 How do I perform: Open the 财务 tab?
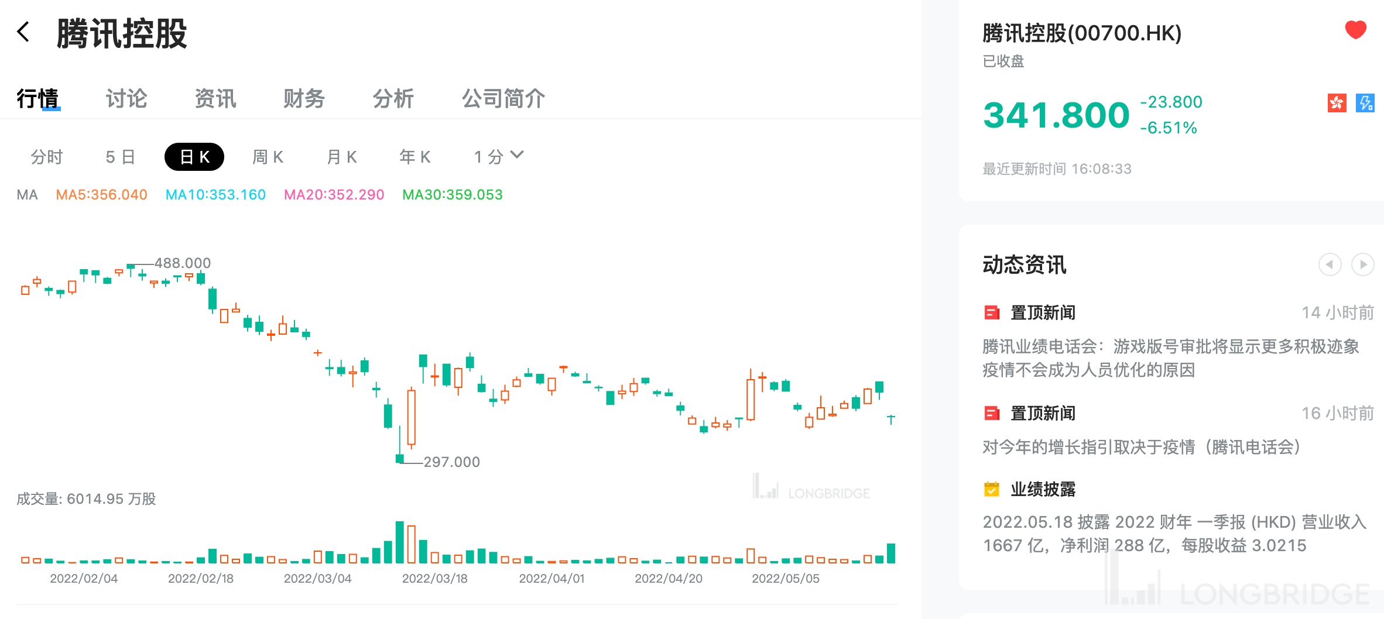coord(304,98)
